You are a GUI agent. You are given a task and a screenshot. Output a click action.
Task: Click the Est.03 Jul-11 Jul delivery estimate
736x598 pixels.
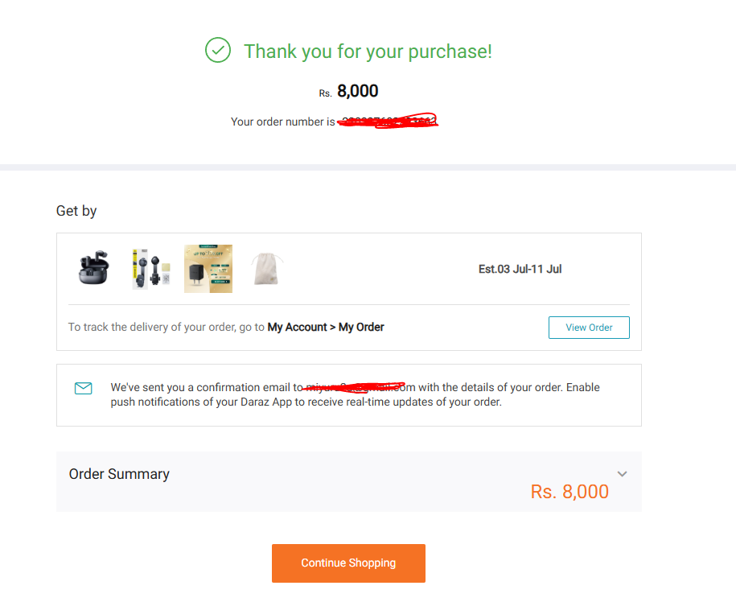tap(520, 269)
